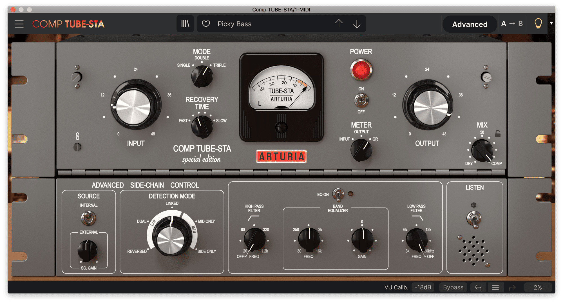Select the MID ONLY detection mode label
Viewport: 563px width, 303px height.
tap(206, 221)
